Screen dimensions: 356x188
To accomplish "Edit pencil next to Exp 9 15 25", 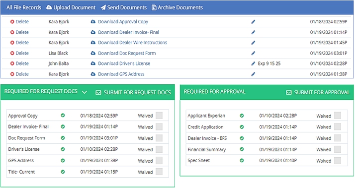I will point(253,63).
